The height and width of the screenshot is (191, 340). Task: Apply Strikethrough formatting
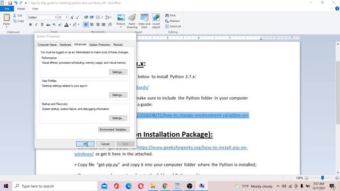[48, 24]
